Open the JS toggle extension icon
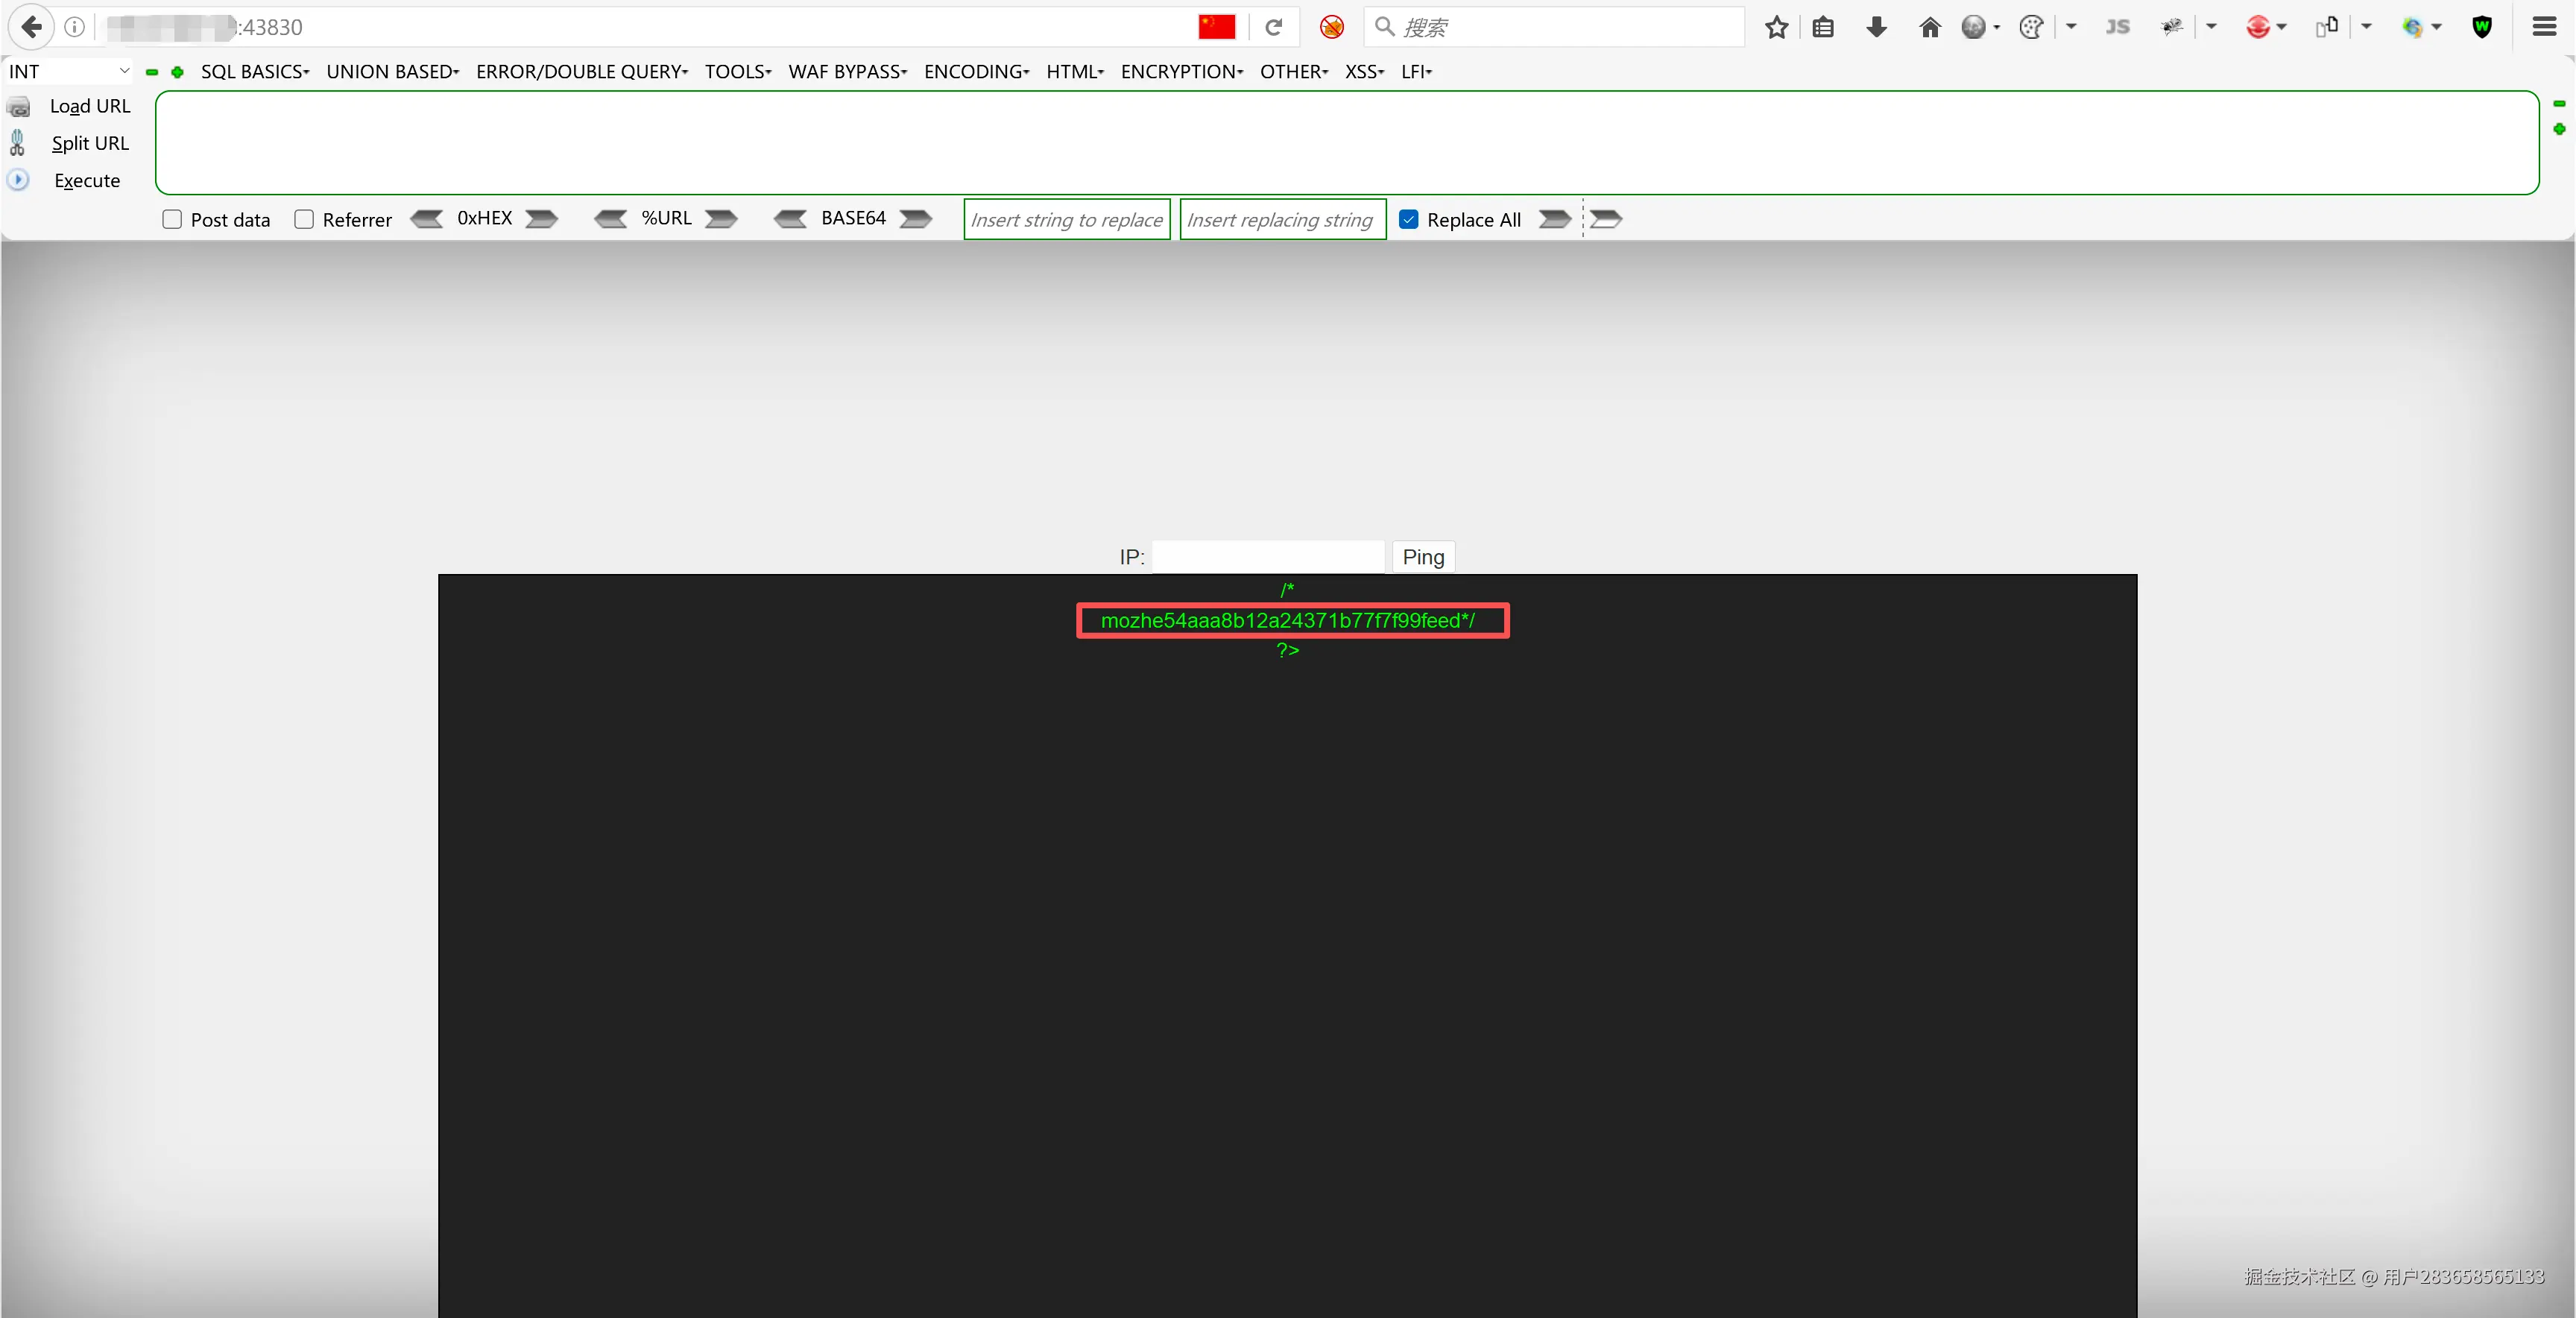The height and width of the screenshot is (1318, 2576). click(2118, 27)
